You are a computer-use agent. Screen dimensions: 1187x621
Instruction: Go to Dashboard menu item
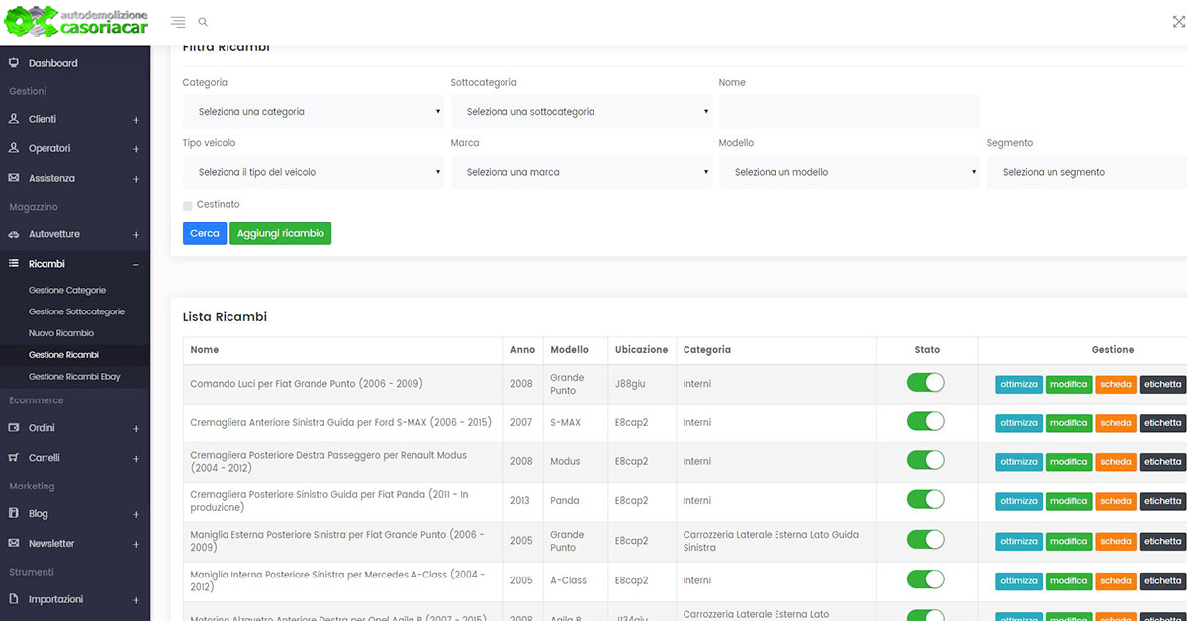coord(52,63)
